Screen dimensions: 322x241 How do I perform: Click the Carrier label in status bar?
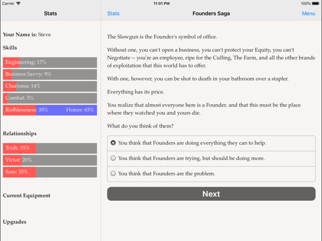(8, 3)
